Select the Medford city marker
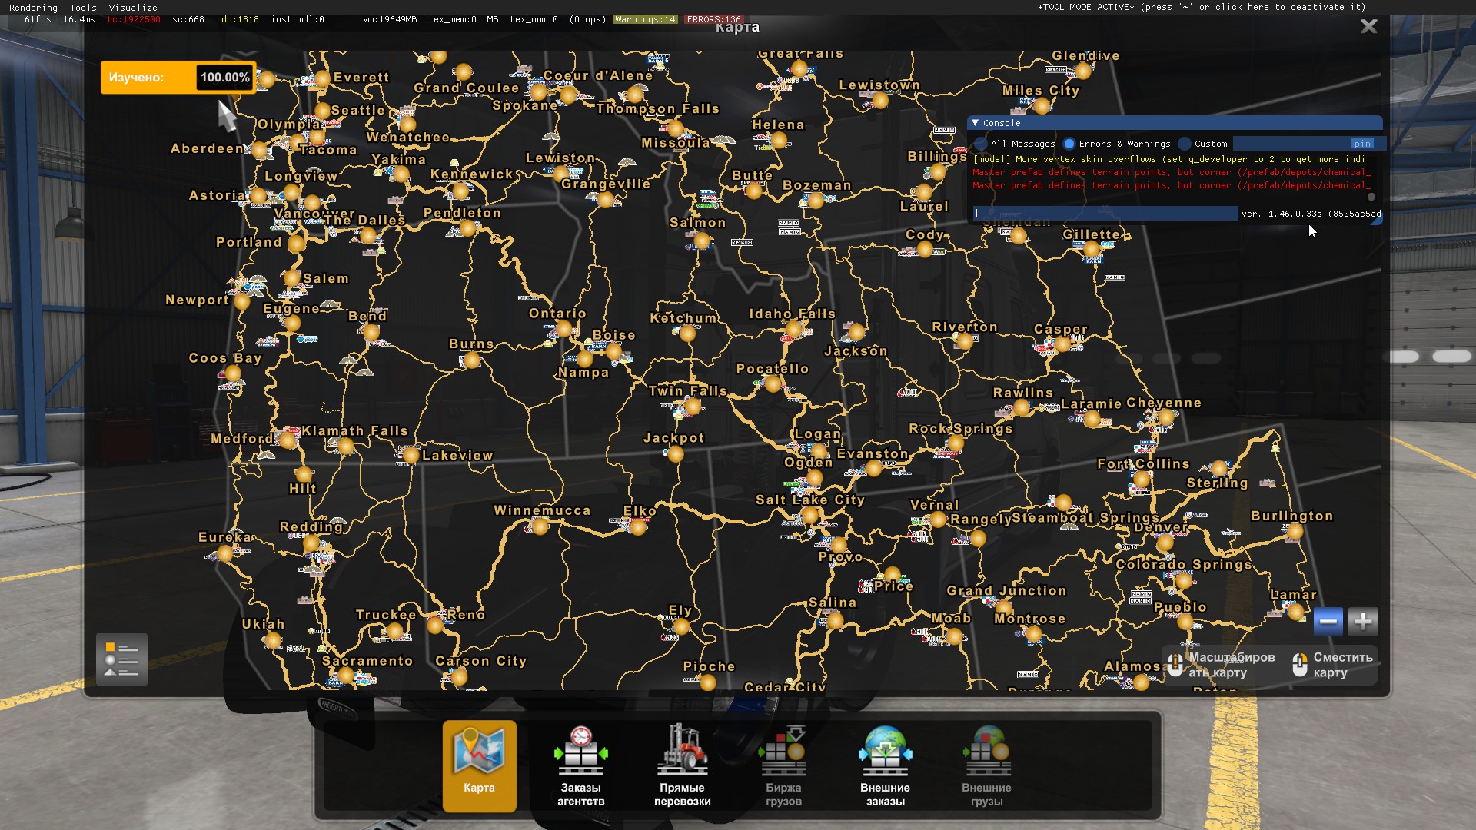The height and width of the screenshot is (830, 1476). 288,440
